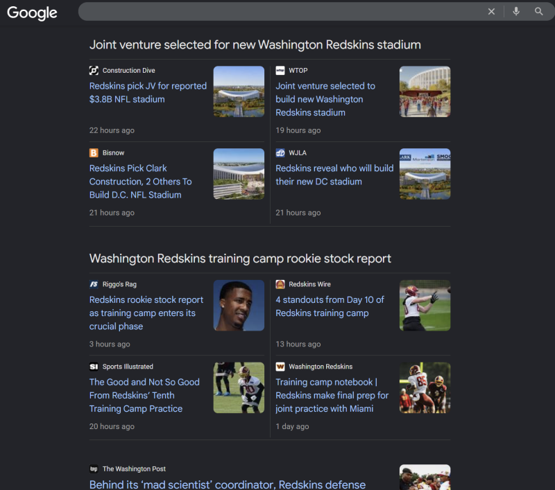The height and width of the screenshot is (490, 555).
Task: Focus the Google search input field
Action: (x=282, y=12)
